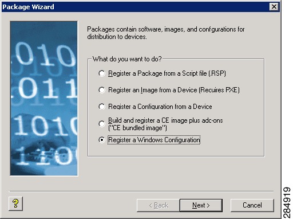Click the "Register a Configuration from a Device" label text
The image size is (293, 219).
tap(160, 107)
